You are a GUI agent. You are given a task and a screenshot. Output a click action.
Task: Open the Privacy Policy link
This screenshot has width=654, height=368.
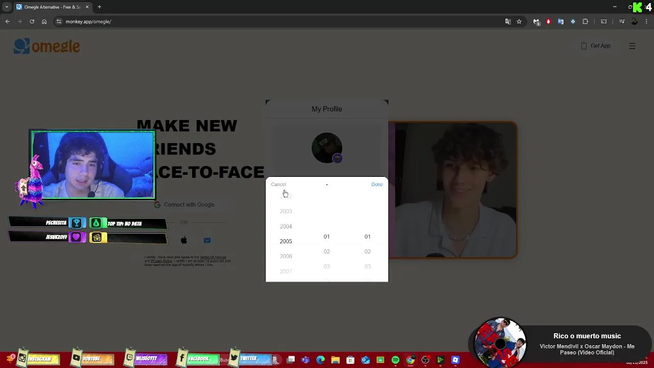point(161,261)
